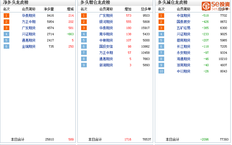Click 广发期货 in 多头增仓龙虎榜
Screen dimensions: 232x145
(106, 15)
